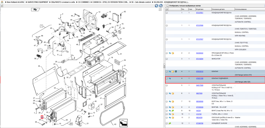
Task: Open 'ОБЫЧНОГО сочетает в себе' breadcrumb
Action: coord(63,2)
